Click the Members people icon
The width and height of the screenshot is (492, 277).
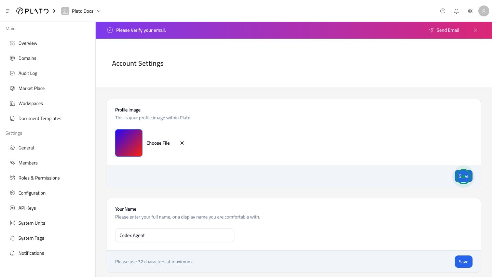coord(12,163)
